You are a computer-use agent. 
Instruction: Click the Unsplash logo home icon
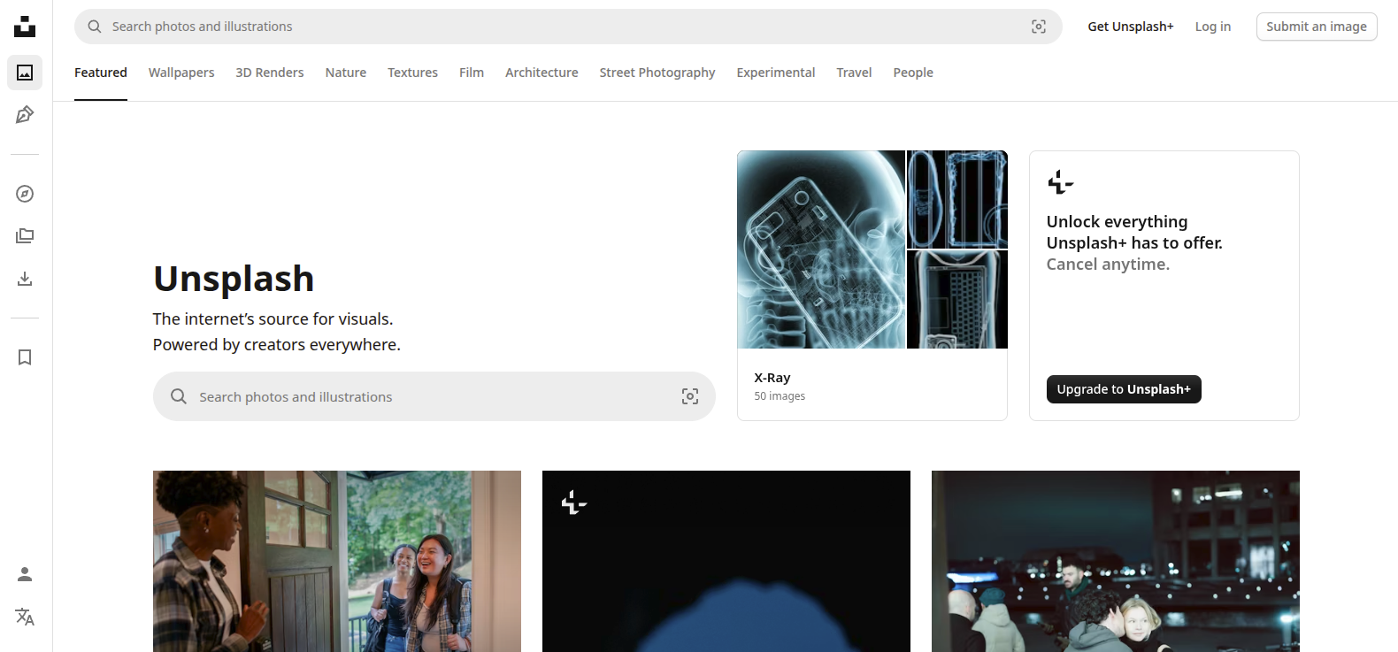coord(25,27)
